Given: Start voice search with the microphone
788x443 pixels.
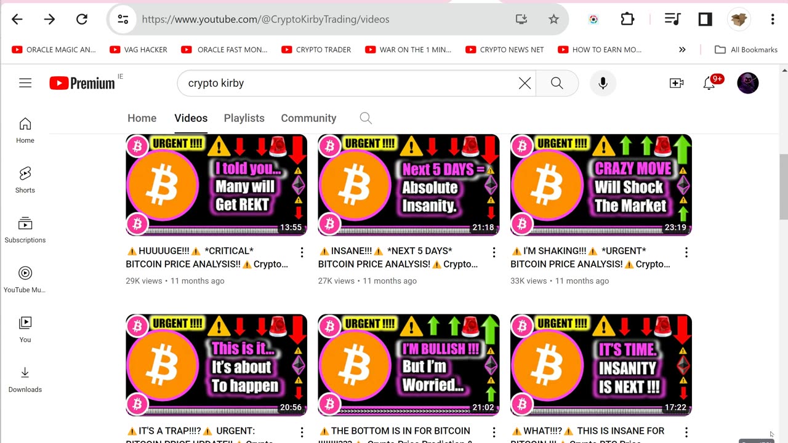Looking at the screenshot, I should point(603,83).
